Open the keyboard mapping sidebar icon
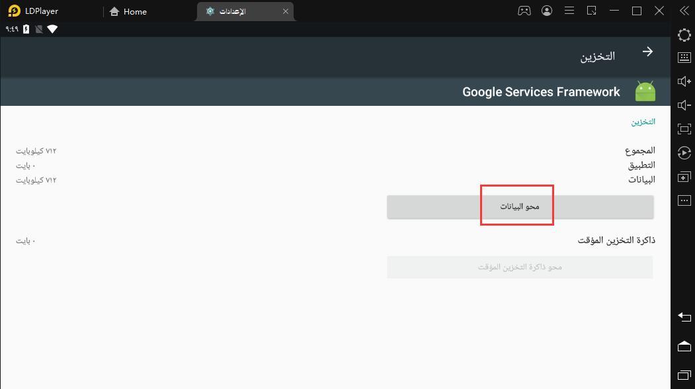The width and height of the screenshot is (695, 389). pyautogui.click(x=684, y=57)
